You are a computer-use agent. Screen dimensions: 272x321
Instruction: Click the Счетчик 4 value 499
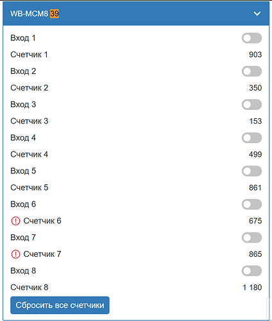pyautogui.click(x=255, y=155)
